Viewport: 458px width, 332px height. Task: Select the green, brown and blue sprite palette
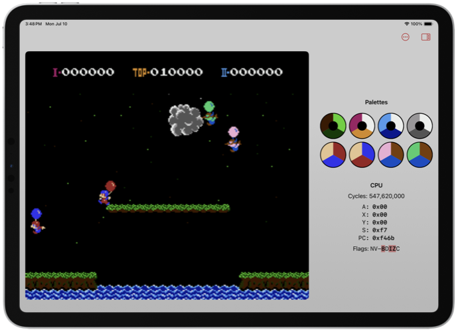click(x=420, y=155)
